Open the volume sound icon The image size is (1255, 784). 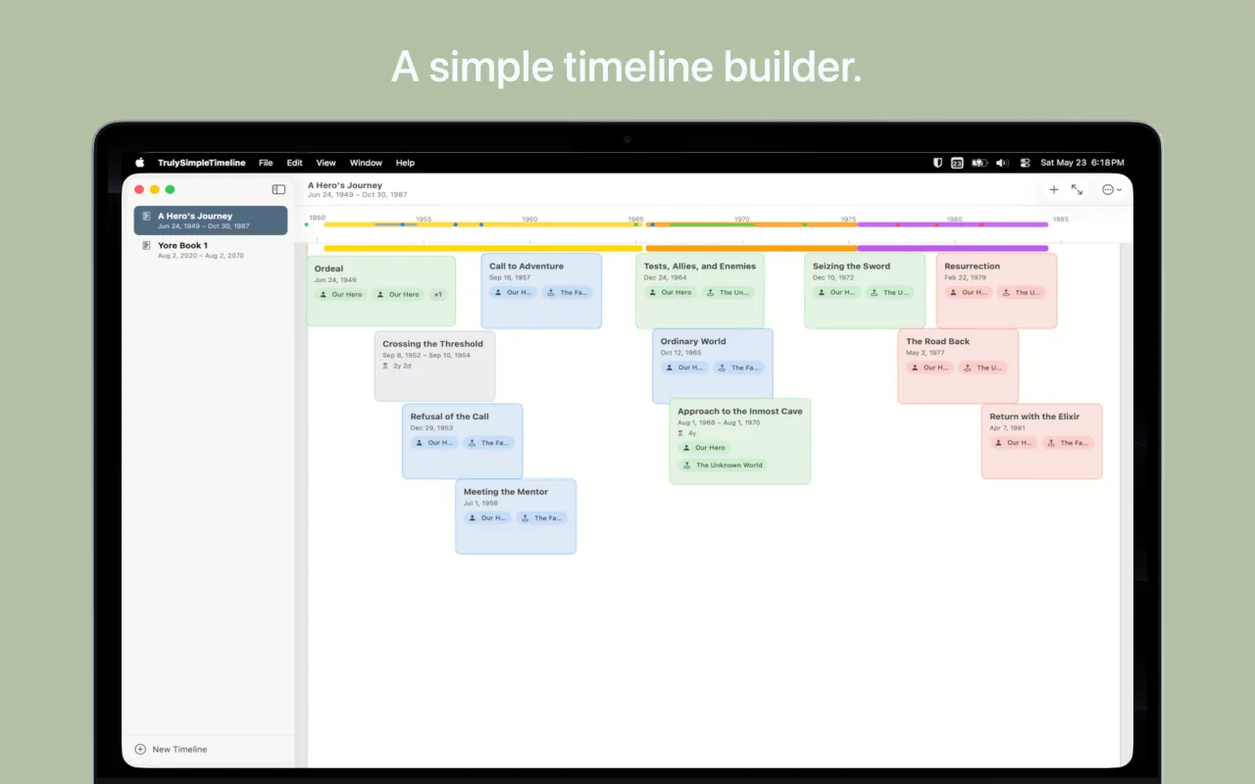coord(1002,163)
